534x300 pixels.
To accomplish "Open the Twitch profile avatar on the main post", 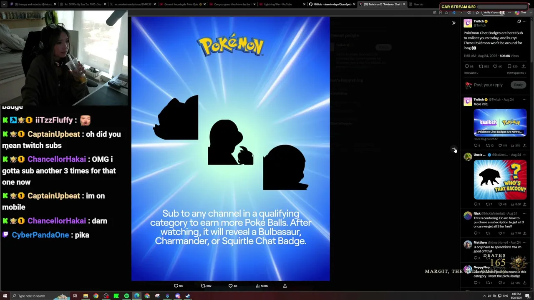I will tap(468, 23).
